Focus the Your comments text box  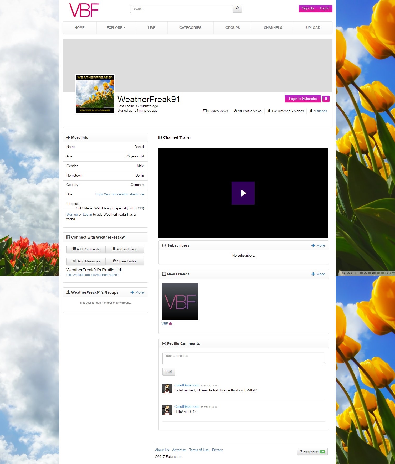pyautogui.click(x=243, y=358)
